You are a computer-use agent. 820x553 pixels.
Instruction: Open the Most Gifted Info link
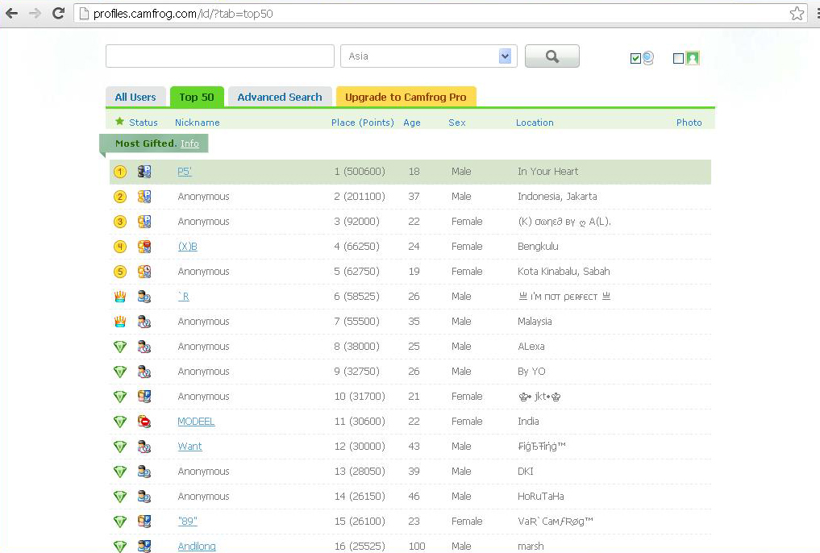point(189,143)
